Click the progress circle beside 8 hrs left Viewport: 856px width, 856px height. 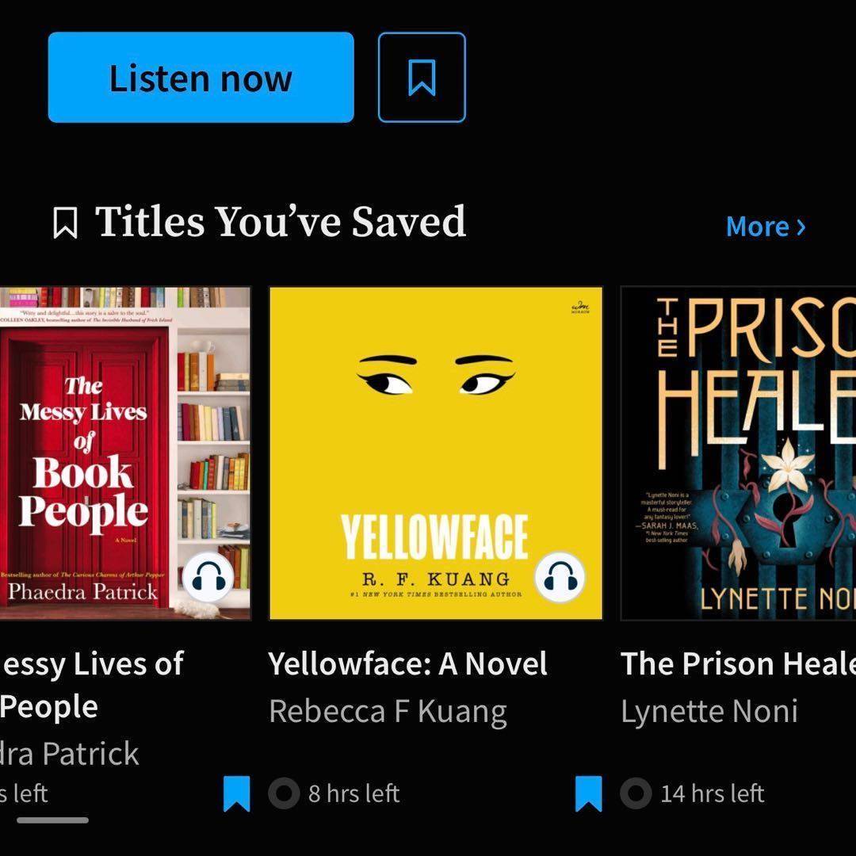pos(284,793)
